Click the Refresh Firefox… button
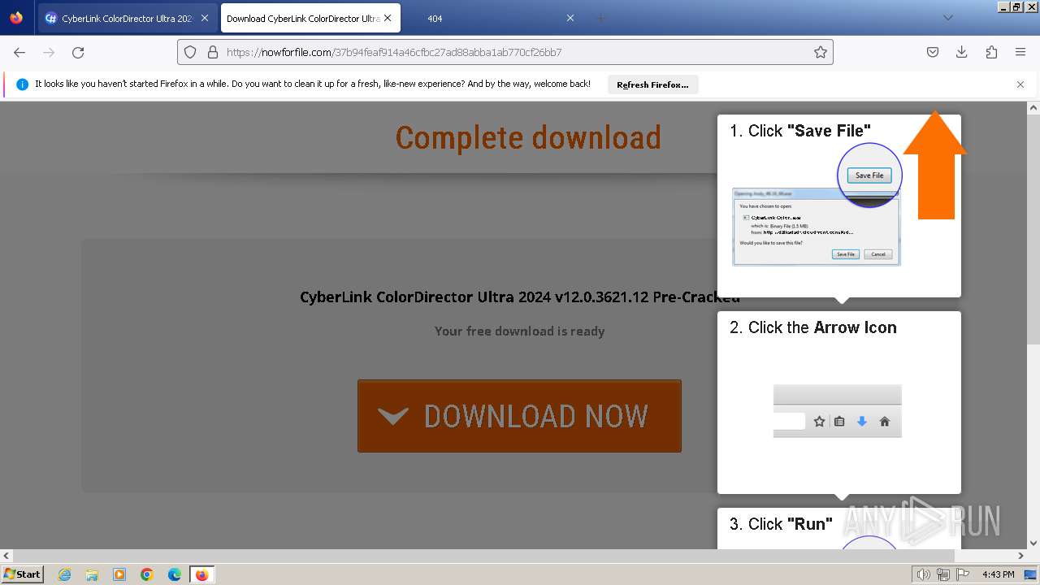This screenshot has width=1040, height=585. pyautogui.click(x=652, y=84)
